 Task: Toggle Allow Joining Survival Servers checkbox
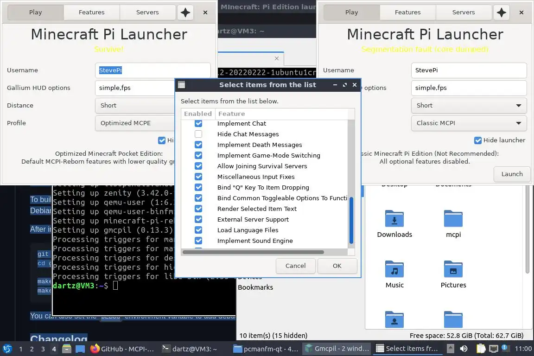198,166
